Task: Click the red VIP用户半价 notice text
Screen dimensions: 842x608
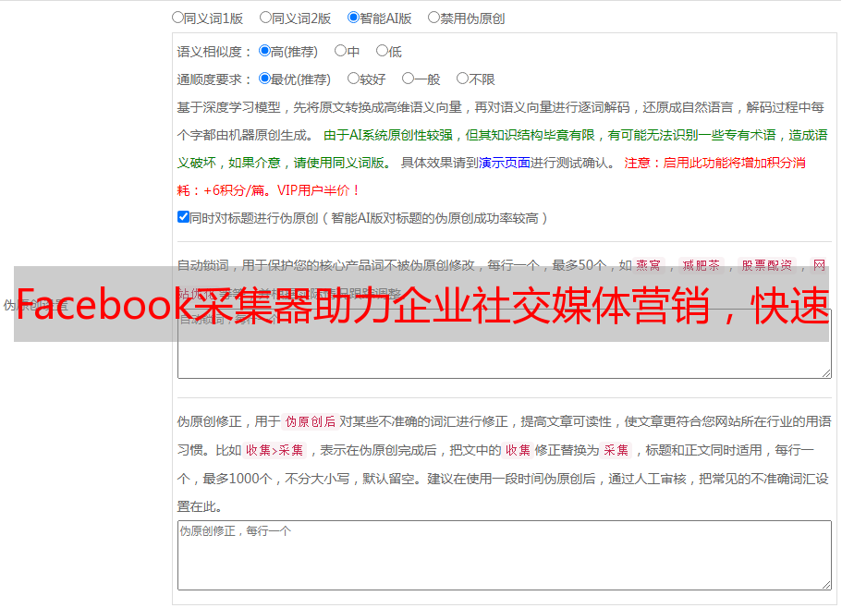Action: [319, 190]
